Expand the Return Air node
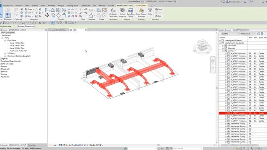The width and height of the screenshot is (267, 150). (x=223, y=48)
